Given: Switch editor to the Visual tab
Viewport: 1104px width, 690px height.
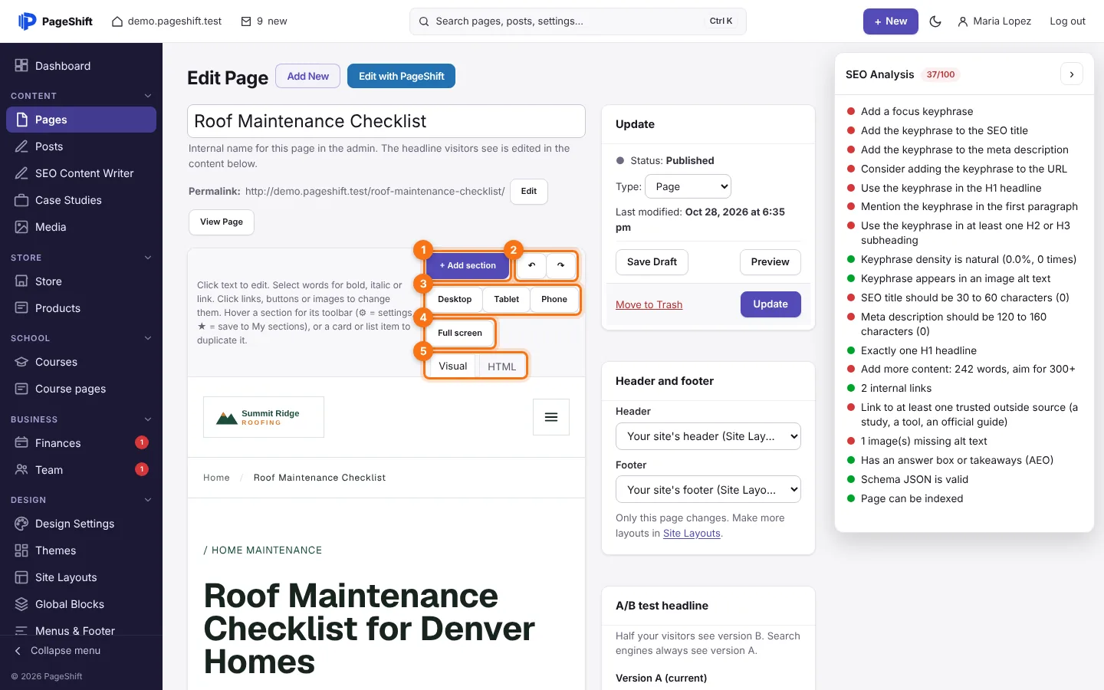Looking at the screenshot, I should tap(453, 366).
